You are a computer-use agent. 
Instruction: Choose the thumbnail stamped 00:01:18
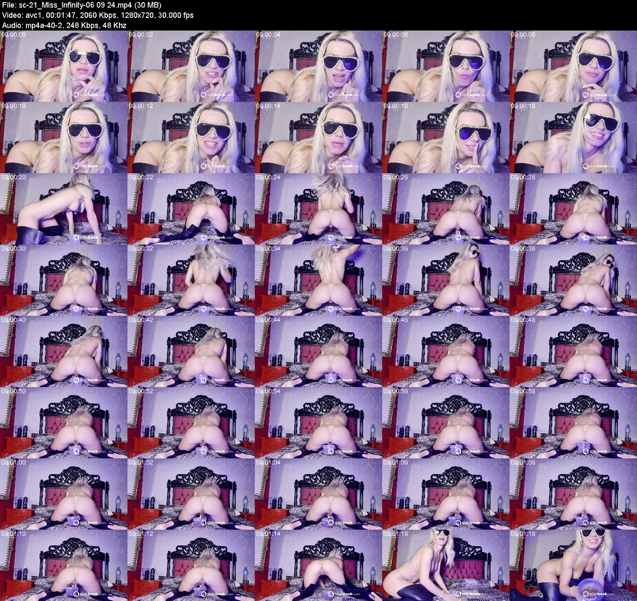coord(573,565)
